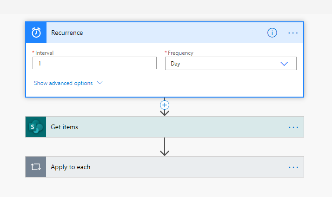Click the plus icon to insert step
This screenshot has width=332, height=197.
tap(164, 105)
